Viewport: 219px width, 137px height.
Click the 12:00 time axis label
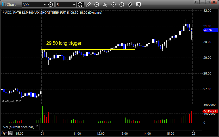[100, 134]
